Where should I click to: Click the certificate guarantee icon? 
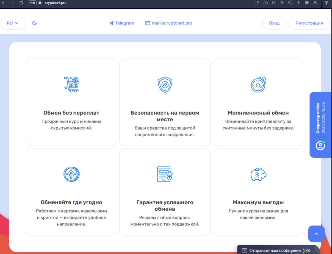[x=165, y=174]
